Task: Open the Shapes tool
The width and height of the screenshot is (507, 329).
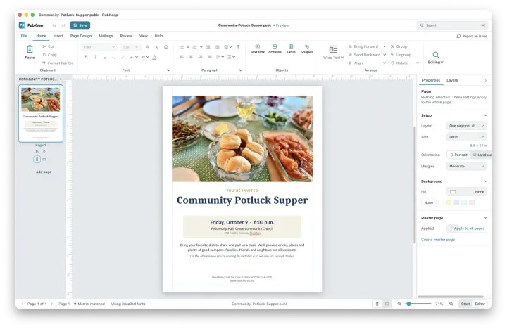Action: (306, 49)
